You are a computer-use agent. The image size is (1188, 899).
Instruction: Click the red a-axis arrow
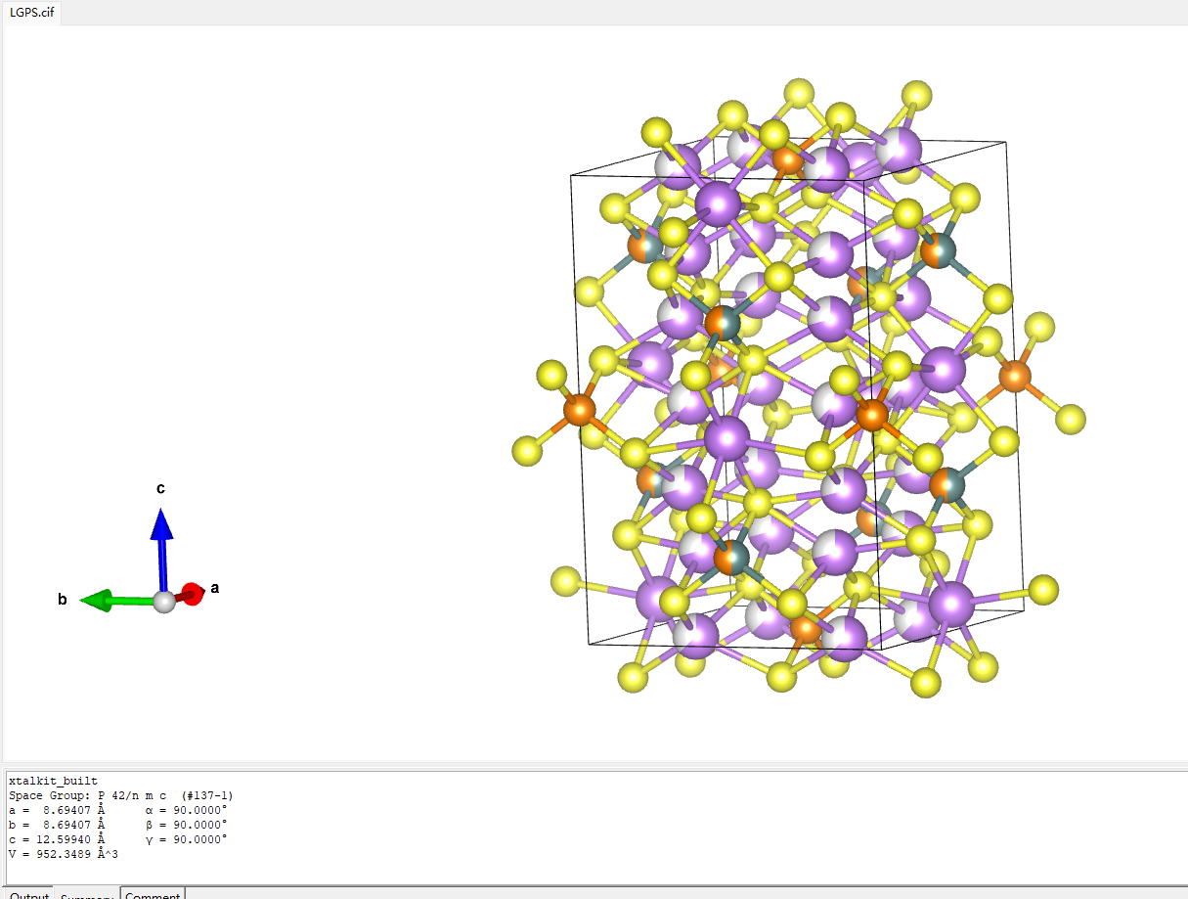(x=190, y=594)
